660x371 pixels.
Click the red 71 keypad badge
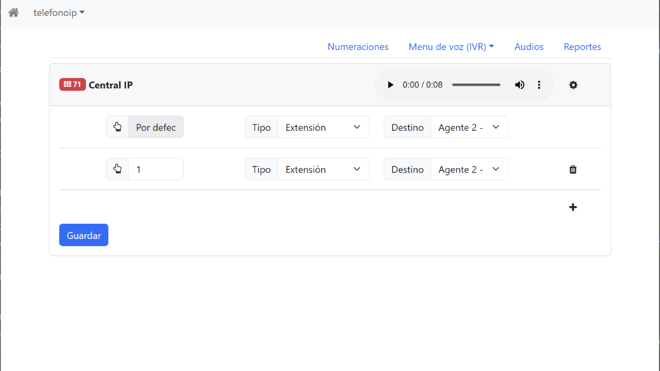point(73,85)
